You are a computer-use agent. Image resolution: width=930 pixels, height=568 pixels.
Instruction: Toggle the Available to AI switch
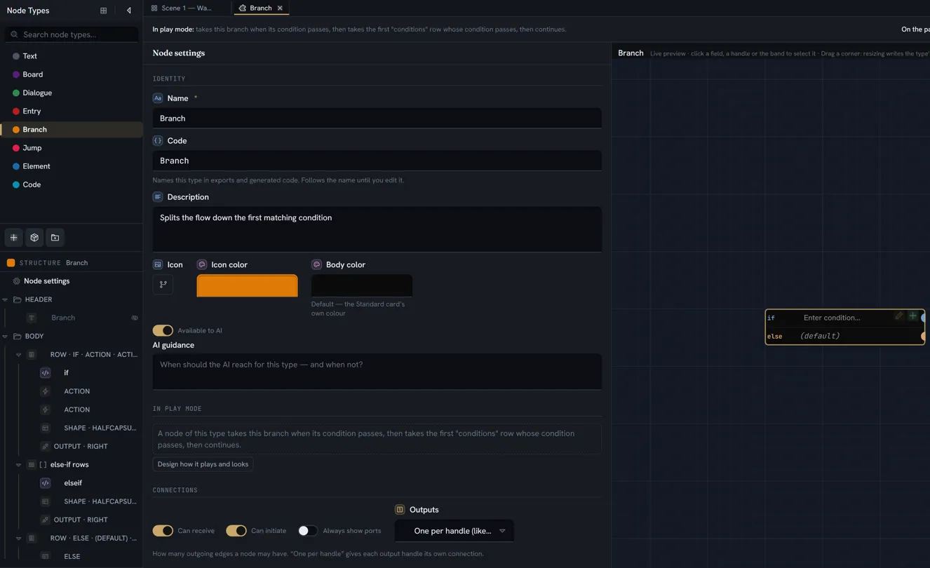point(163,330)
